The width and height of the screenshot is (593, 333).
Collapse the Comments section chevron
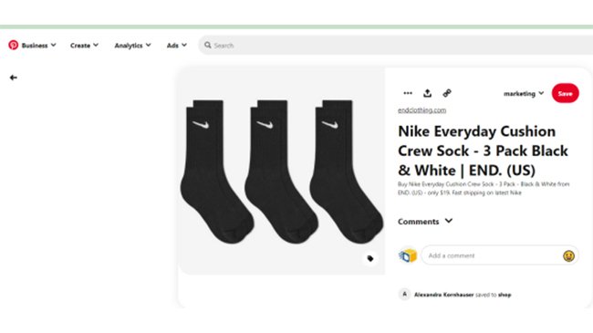pyautogui.click(x=449, y=221)
